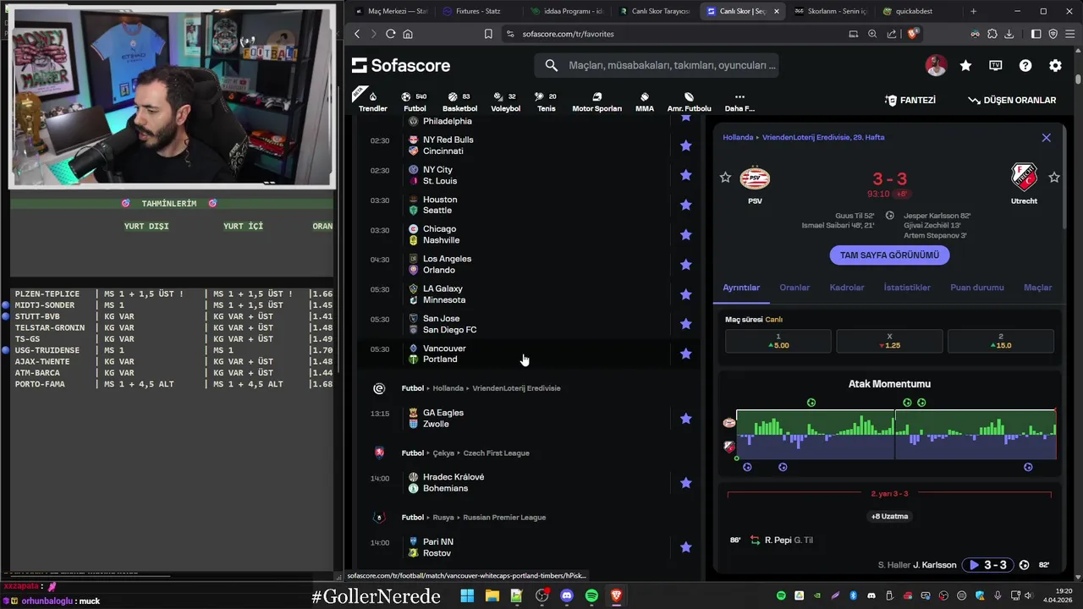Open the Sofascore user profile avatar
The image size is (1083, 609).
tap(936, 65)
